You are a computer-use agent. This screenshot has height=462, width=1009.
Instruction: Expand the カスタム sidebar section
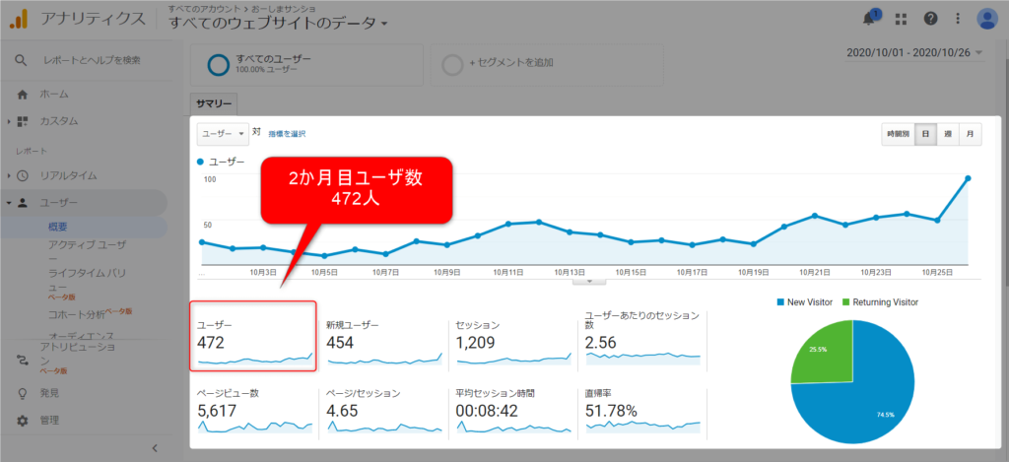(x=9, y=121)
